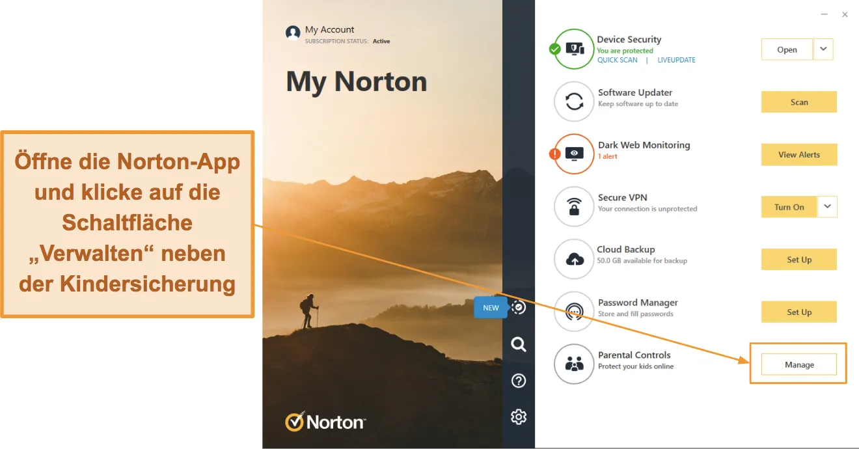Click the 'Parental Controls' title

point(634,355)
